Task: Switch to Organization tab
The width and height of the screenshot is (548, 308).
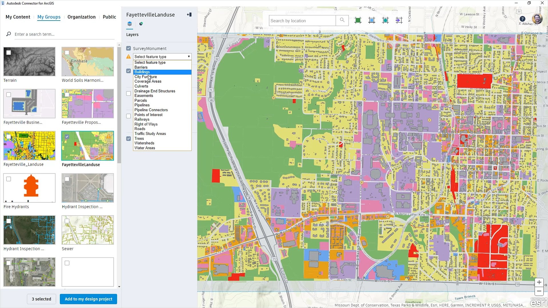Action: (81, 17)
